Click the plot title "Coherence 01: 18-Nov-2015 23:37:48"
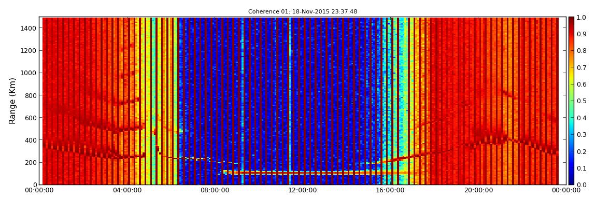The width and height of the screenshot is (596, 211). click(303, 12)
